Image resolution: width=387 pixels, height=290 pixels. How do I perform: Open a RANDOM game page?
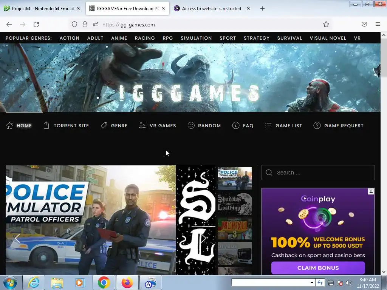click(x=204, y=125)
